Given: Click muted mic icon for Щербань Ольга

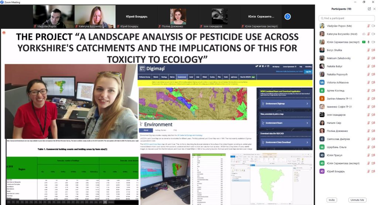Looking at the screenshot, I should tap(368, 147).
